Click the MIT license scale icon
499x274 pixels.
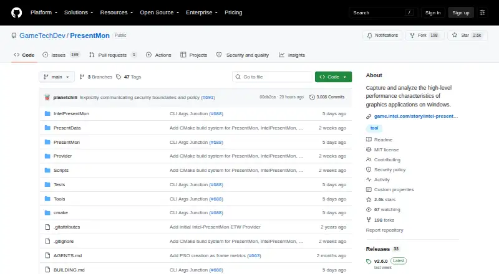tap(369, 149)
